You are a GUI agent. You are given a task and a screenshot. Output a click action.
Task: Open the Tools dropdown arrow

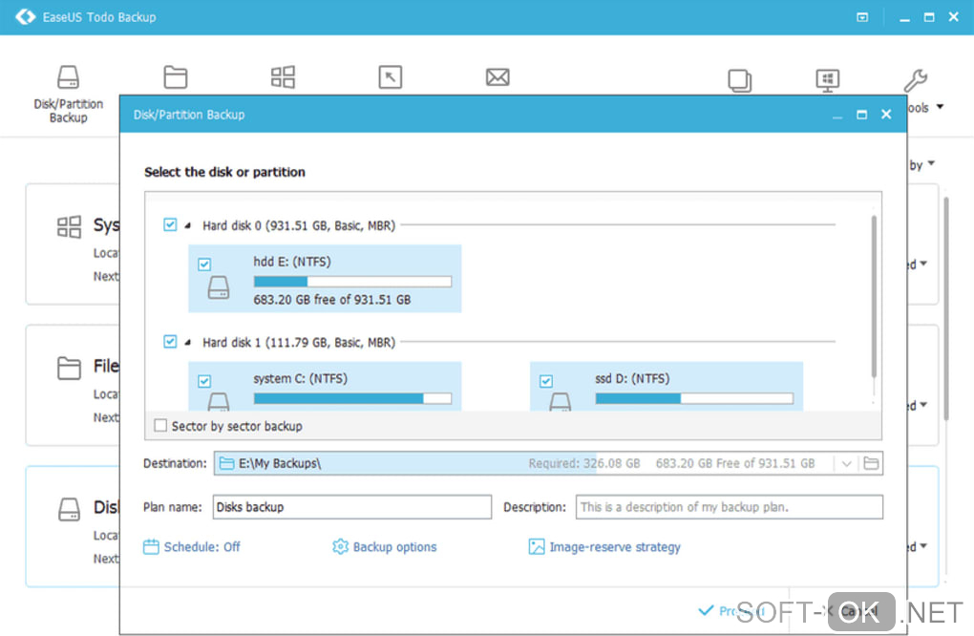[940, 107]
